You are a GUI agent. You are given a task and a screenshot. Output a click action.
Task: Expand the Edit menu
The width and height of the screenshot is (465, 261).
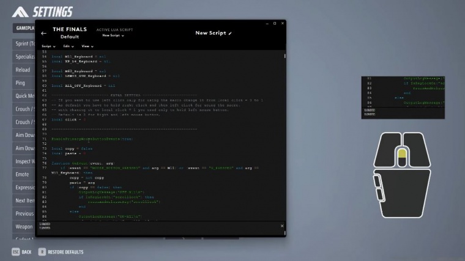coord(67,46)
